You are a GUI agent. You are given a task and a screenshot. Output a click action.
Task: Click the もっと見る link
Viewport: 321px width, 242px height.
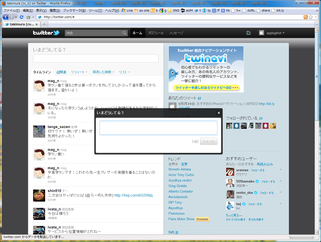coord(234,215)
